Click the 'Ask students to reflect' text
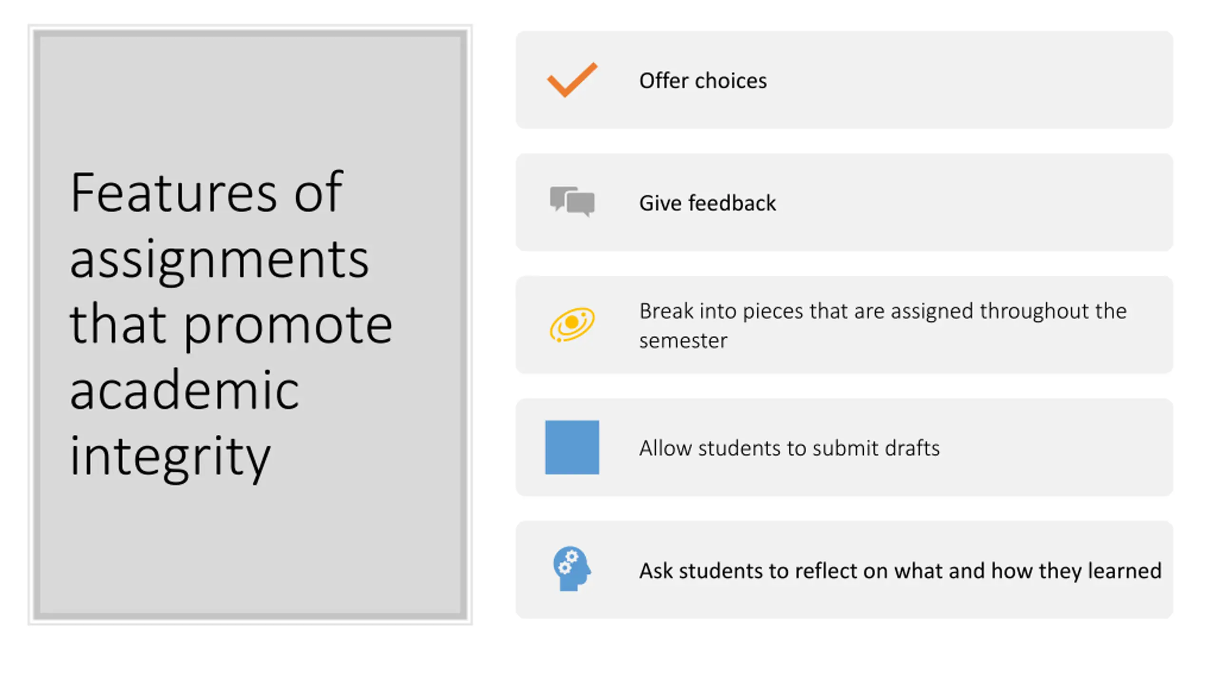The height and width of the screenshot is (685, 1217). [900, 570]
